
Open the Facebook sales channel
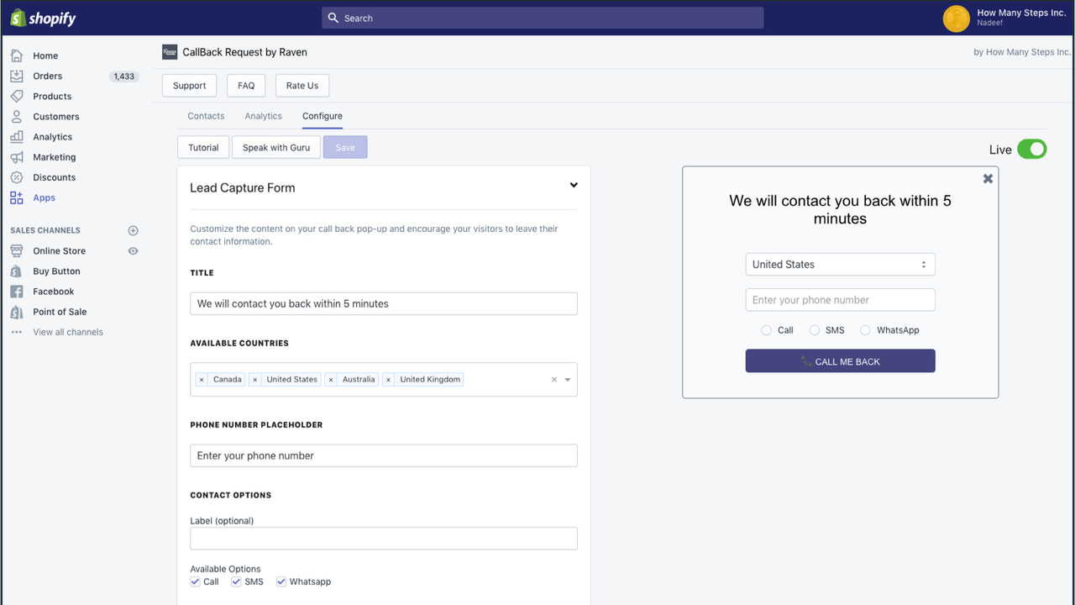coord(52,291)
